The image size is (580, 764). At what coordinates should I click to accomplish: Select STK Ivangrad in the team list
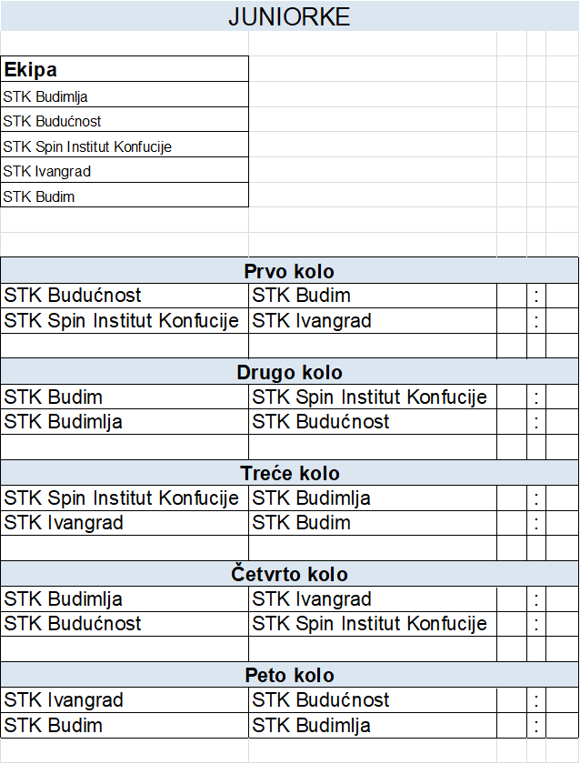pyautogui.click(x=125, y=170)
